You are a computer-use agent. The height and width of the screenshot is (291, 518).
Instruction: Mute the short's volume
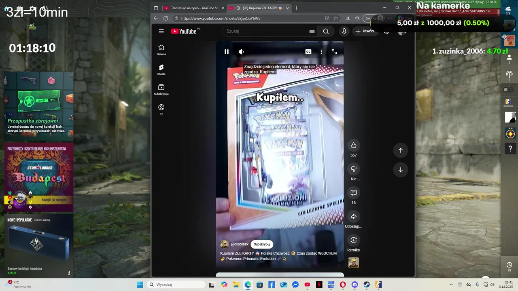click(x=241, y=52)
